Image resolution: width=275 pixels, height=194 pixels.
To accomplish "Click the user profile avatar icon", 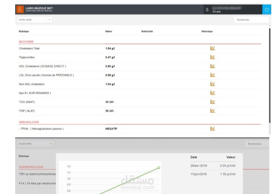I will click(207, 9).
